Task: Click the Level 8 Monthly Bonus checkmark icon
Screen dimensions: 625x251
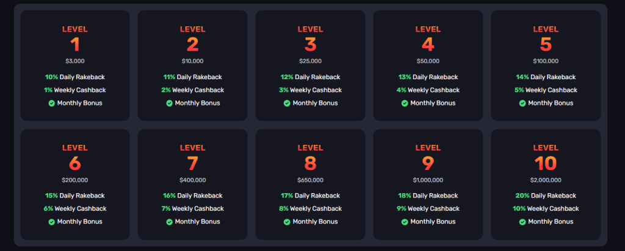Action: (x=287, y=222)
